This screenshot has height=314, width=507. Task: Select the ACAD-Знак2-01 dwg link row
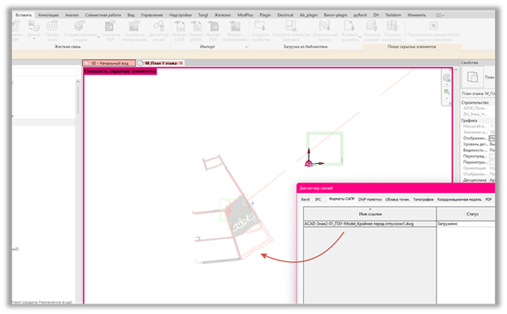pos(370,224)
